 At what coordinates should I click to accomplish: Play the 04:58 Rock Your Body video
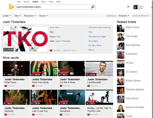click(x=32, y=75)
